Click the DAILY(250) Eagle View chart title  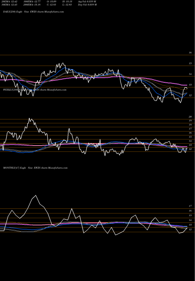coord(33,12)
